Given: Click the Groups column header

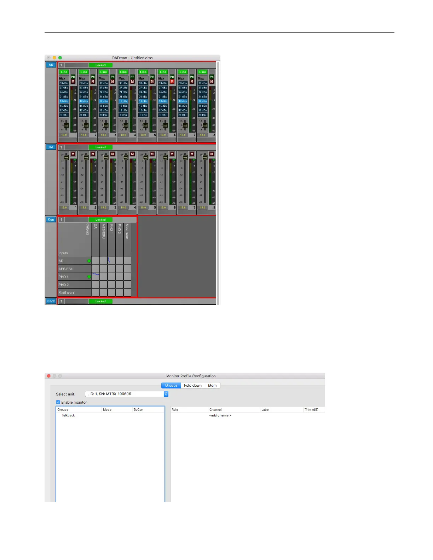Looking at the screenshot, I should tap(79, 410).
